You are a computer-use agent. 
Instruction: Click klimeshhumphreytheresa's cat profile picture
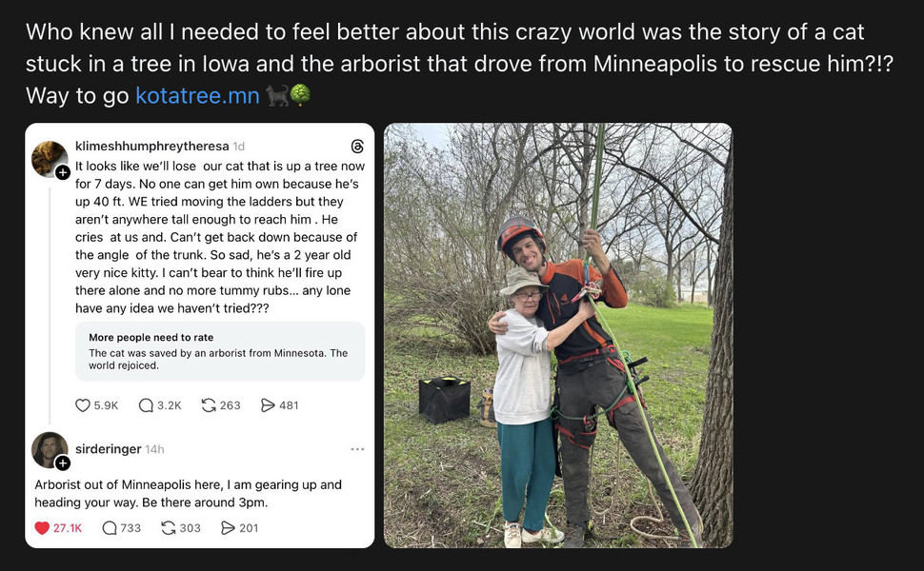(49, 159)
